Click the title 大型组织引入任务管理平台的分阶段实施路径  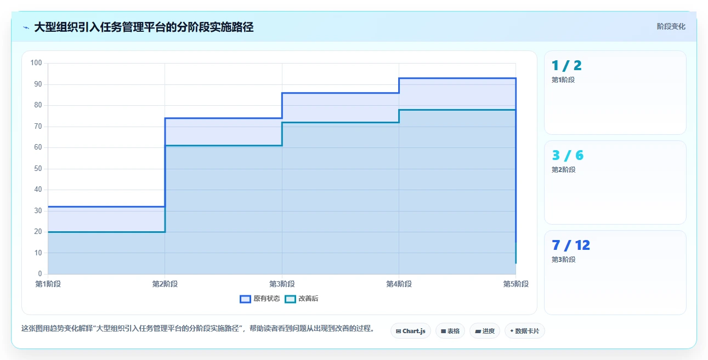coord(144,27)
